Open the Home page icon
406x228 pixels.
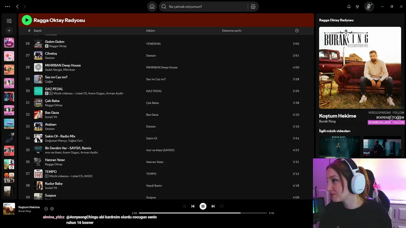pos(152,7)
